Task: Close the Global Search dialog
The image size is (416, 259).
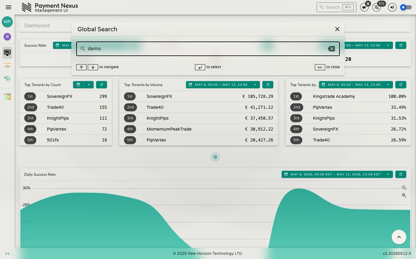Action: point(337,29)
